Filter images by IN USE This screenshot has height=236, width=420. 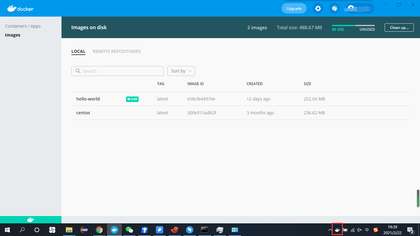point(338,29)
